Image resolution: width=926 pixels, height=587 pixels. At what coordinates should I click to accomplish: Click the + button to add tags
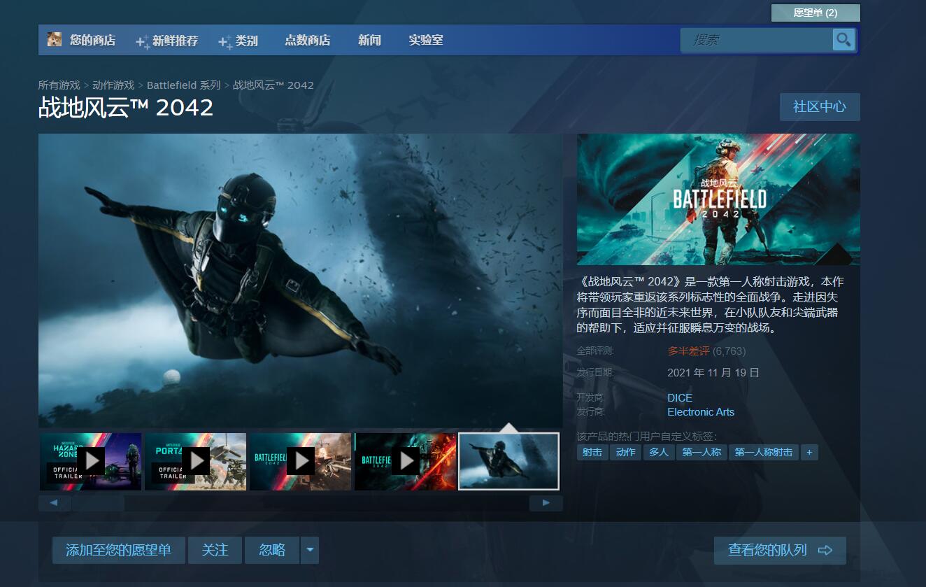(x=809, y=452)
